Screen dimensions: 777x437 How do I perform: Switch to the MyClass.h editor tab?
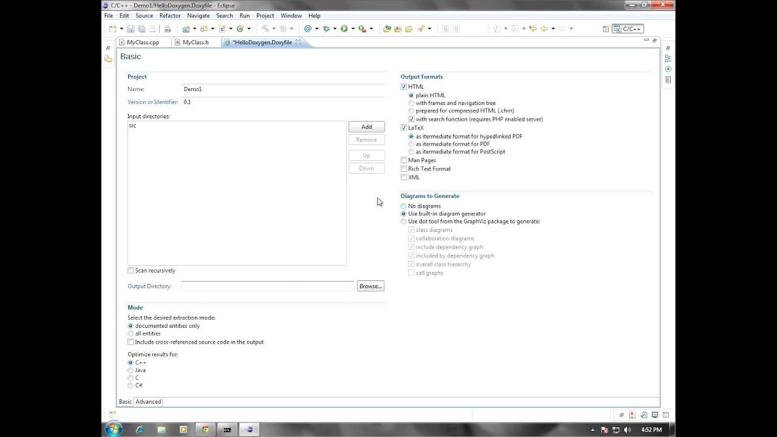tap(195, 42)
